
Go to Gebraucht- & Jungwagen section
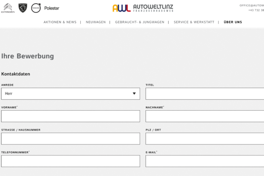click(x=140, y=22)
